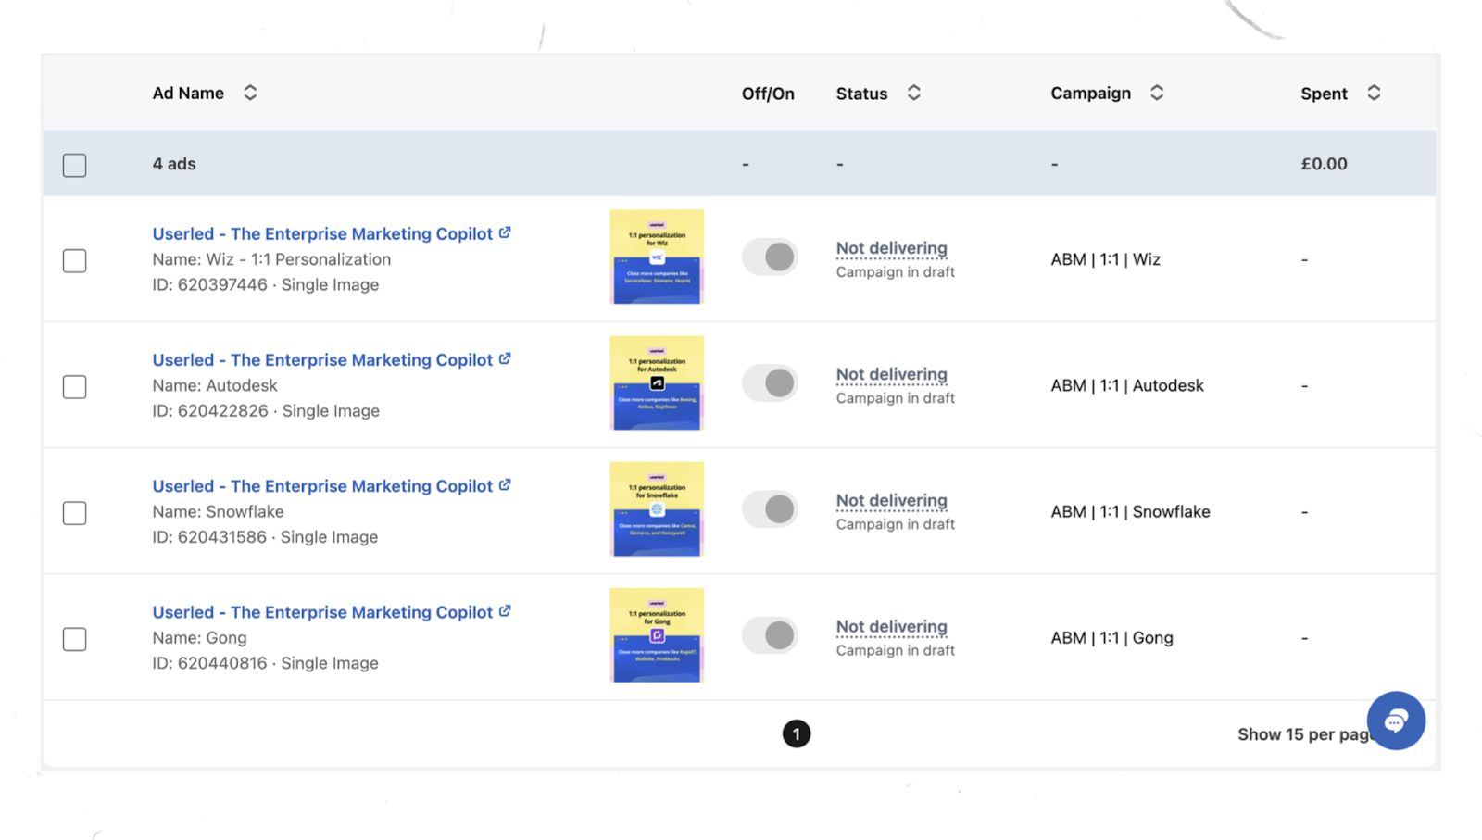Select campaign cell ABM | 1:1 | Autodesk
The width and height of the screenshot is (1482, 840).
1127,385
